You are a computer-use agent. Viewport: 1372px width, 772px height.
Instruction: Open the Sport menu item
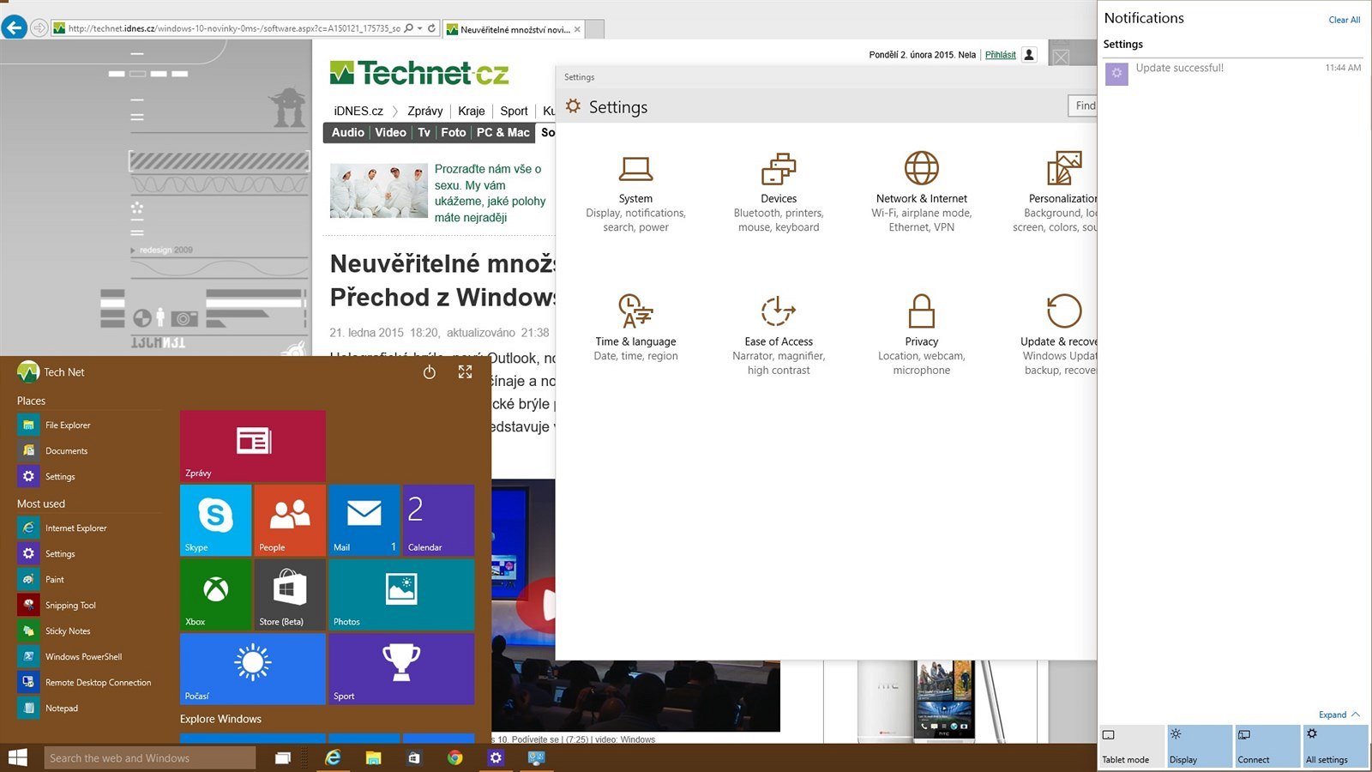point(514,111)
